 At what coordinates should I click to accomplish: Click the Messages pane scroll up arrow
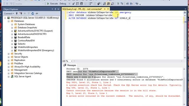(x=184, y=69)
